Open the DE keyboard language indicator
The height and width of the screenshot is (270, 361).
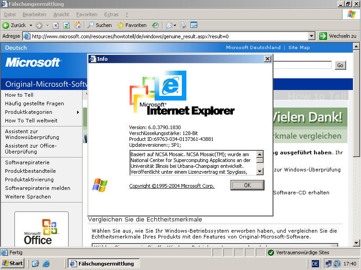coord(315,263)
